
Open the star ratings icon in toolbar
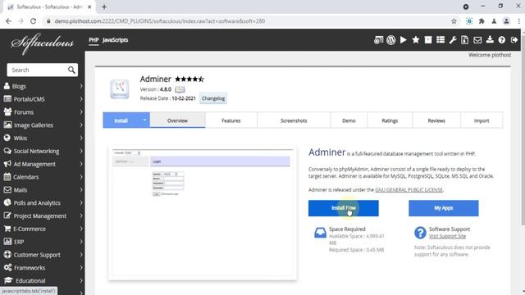[x=416, y=40]
